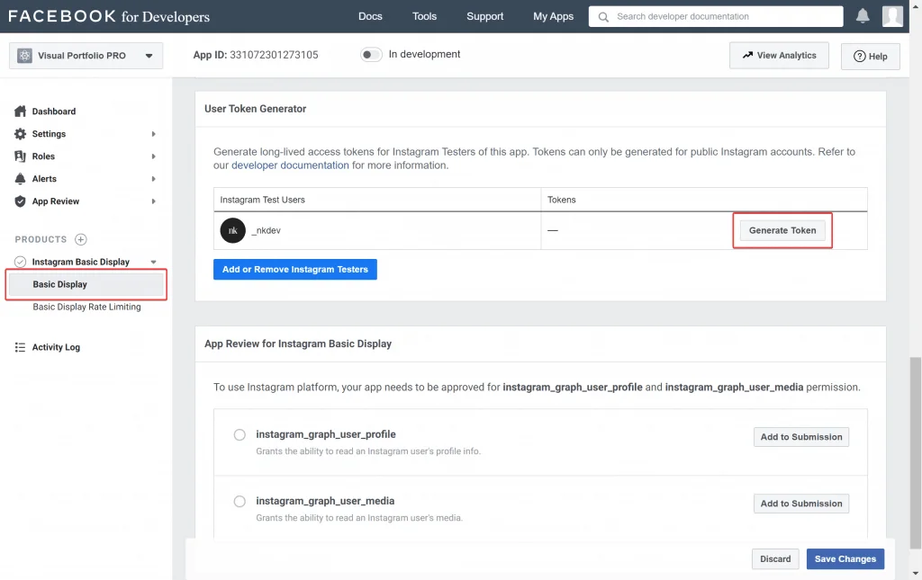Click the vertical page scrollbar thumb
The height and width of the screenshot is (580, 922).
pos(916,452)
